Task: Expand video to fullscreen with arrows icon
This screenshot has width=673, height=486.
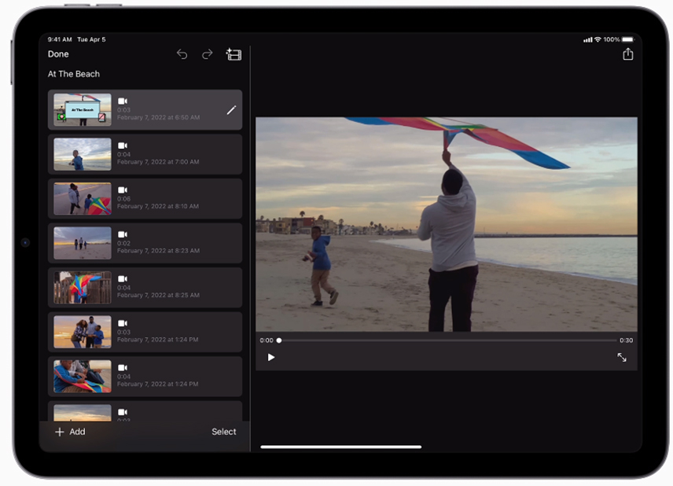Action: 622,357
